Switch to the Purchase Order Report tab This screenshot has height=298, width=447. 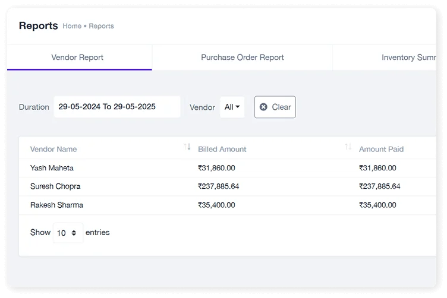tap(243, 58)
